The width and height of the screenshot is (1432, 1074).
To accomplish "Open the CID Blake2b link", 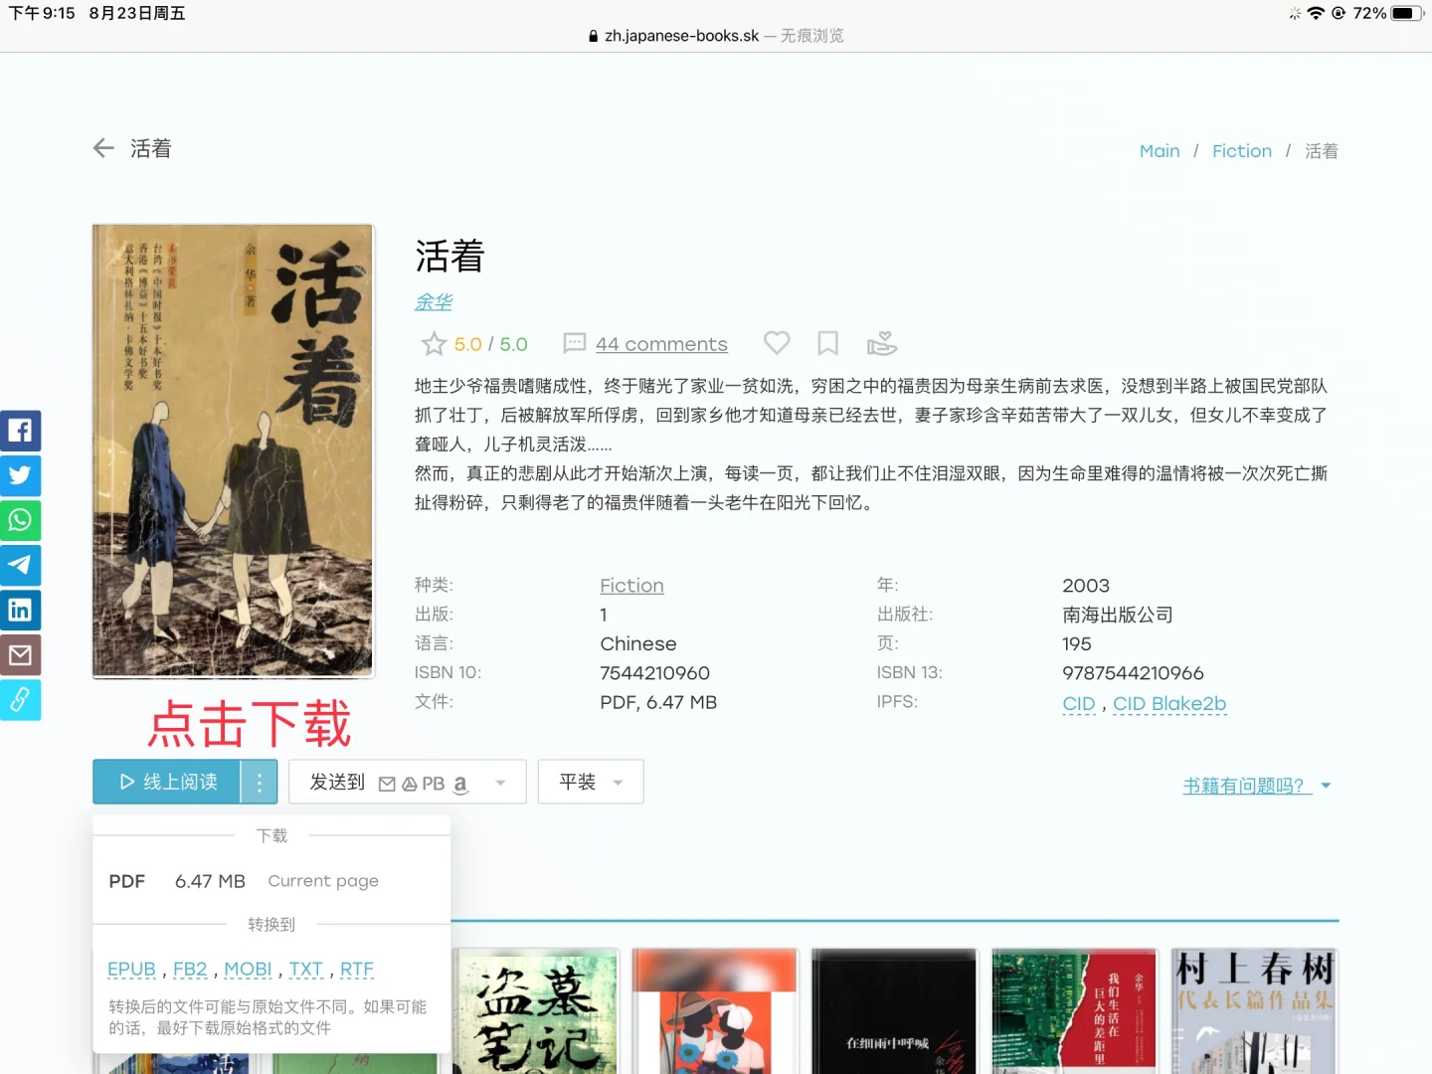I will (1169, 703).
